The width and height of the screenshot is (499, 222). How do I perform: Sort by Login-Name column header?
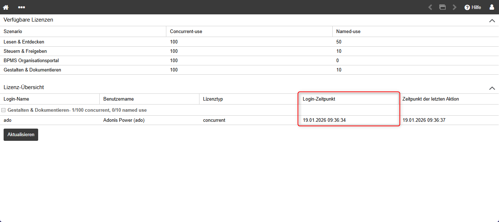click(16, 99)
